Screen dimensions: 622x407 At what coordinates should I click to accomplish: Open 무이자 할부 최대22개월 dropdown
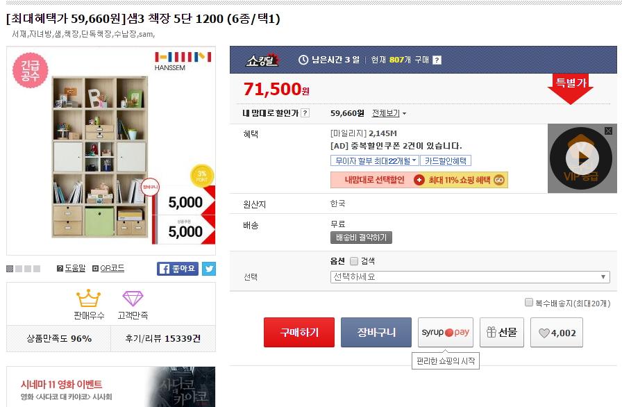[x=374, y=160]
